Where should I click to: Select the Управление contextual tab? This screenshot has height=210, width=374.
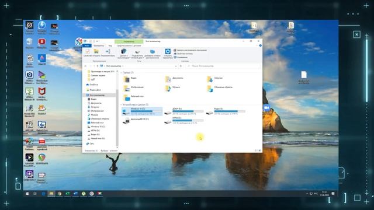129,41
